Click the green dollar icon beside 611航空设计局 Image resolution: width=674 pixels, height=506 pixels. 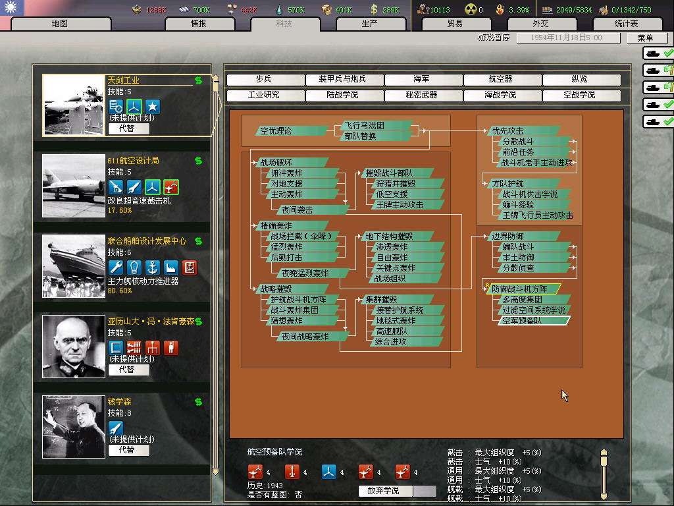pyautogui.click(x=198, y=161)
